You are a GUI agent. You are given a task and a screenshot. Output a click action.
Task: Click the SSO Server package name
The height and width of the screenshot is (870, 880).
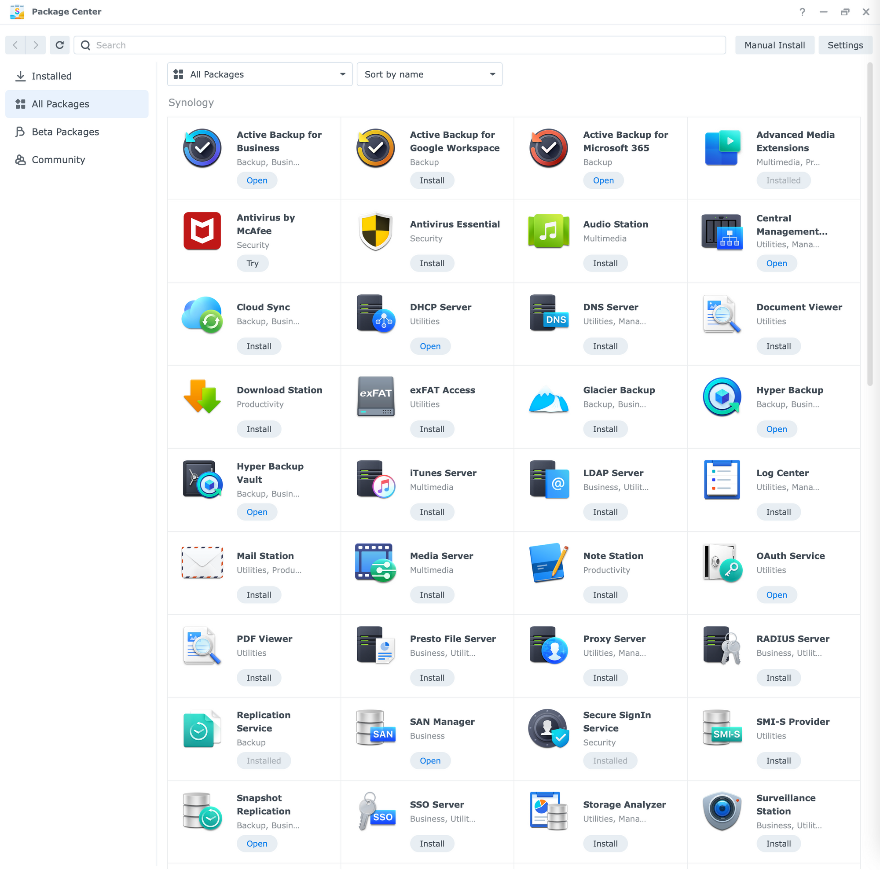point(437,804)
